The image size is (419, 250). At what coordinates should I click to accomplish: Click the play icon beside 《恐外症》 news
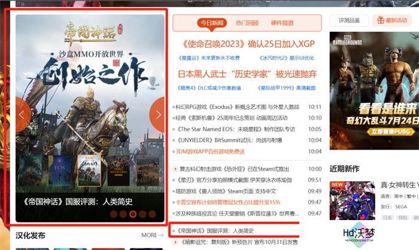click(x=175, y=169)
